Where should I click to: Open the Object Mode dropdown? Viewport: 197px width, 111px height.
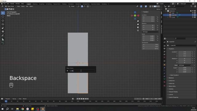(10, 6)
